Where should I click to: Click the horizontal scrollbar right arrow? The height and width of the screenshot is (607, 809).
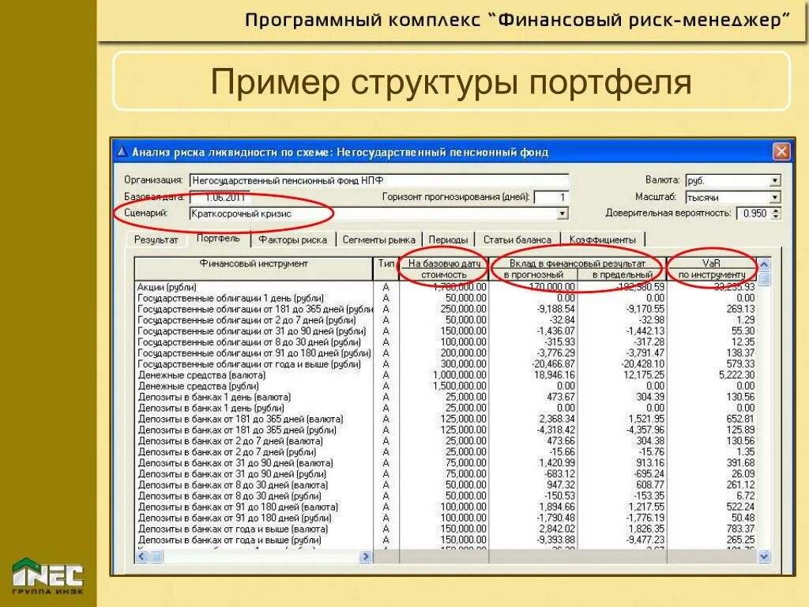click(366, 556)
